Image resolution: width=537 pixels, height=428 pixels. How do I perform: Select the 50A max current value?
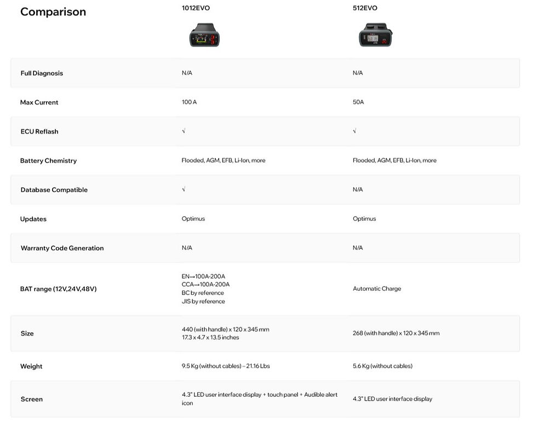(358, 102)
